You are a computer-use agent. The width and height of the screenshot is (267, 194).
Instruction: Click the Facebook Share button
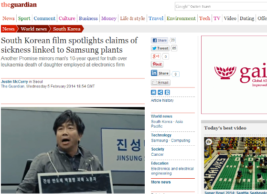160,40
